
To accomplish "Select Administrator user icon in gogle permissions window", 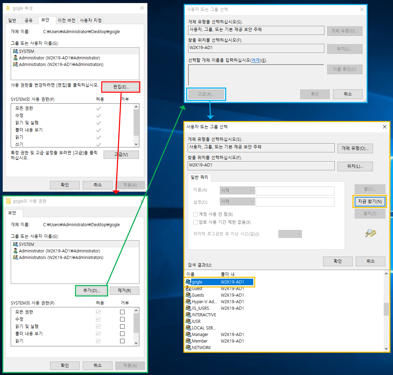I will pyautogui.click(x=16, y=251).
